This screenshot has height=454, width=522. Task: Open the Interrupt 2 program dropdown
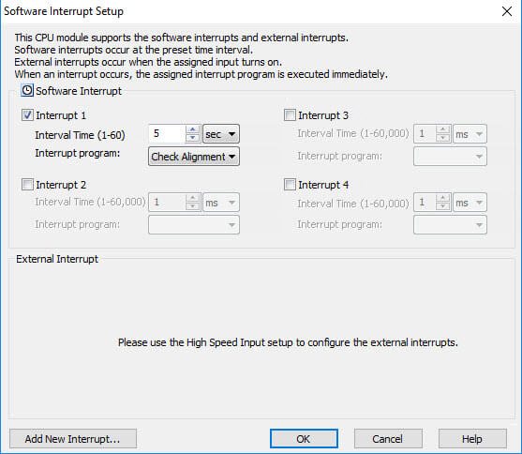tap(194, 225)
